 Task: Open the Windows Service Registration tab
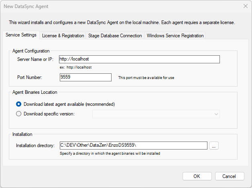[x=175, y=36]
